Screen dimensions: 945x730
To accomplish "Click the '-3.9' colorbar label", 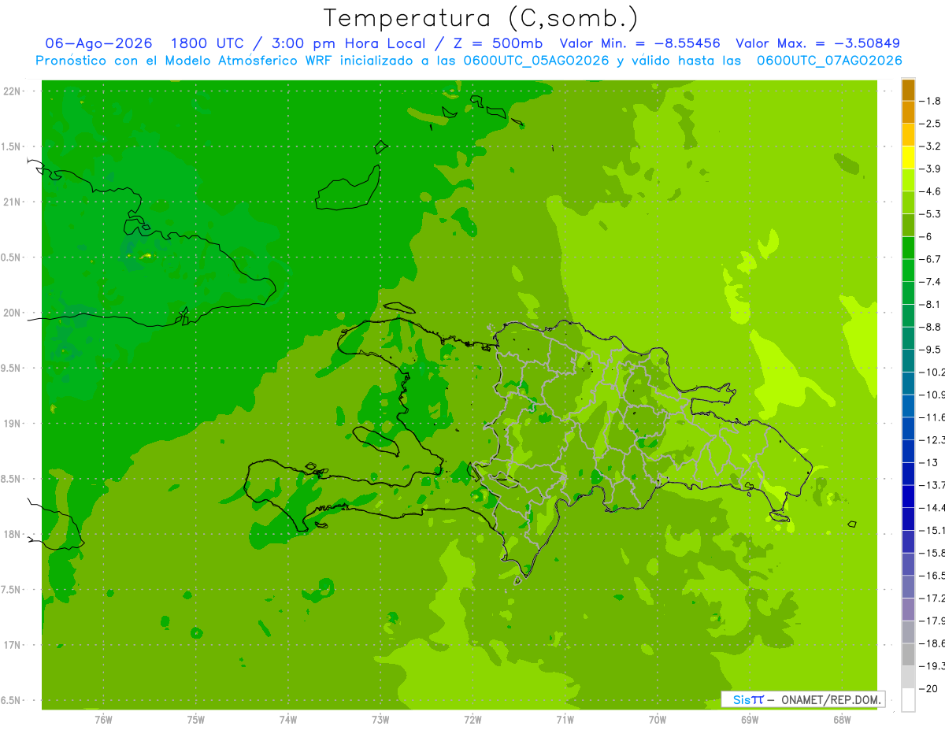I will (931, 169).
